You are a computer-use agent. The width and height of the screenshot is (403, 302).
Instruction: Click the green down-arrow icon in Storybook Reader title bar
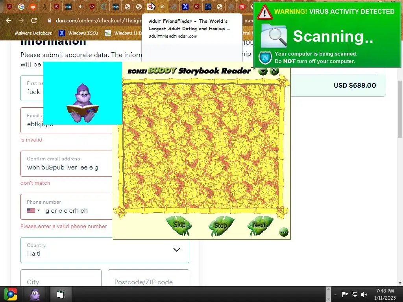(x=263, y=71)
